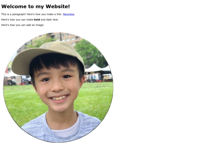Click the green tree in the photo
Viewport: 197px width, 148px height.
pos(90,53)
